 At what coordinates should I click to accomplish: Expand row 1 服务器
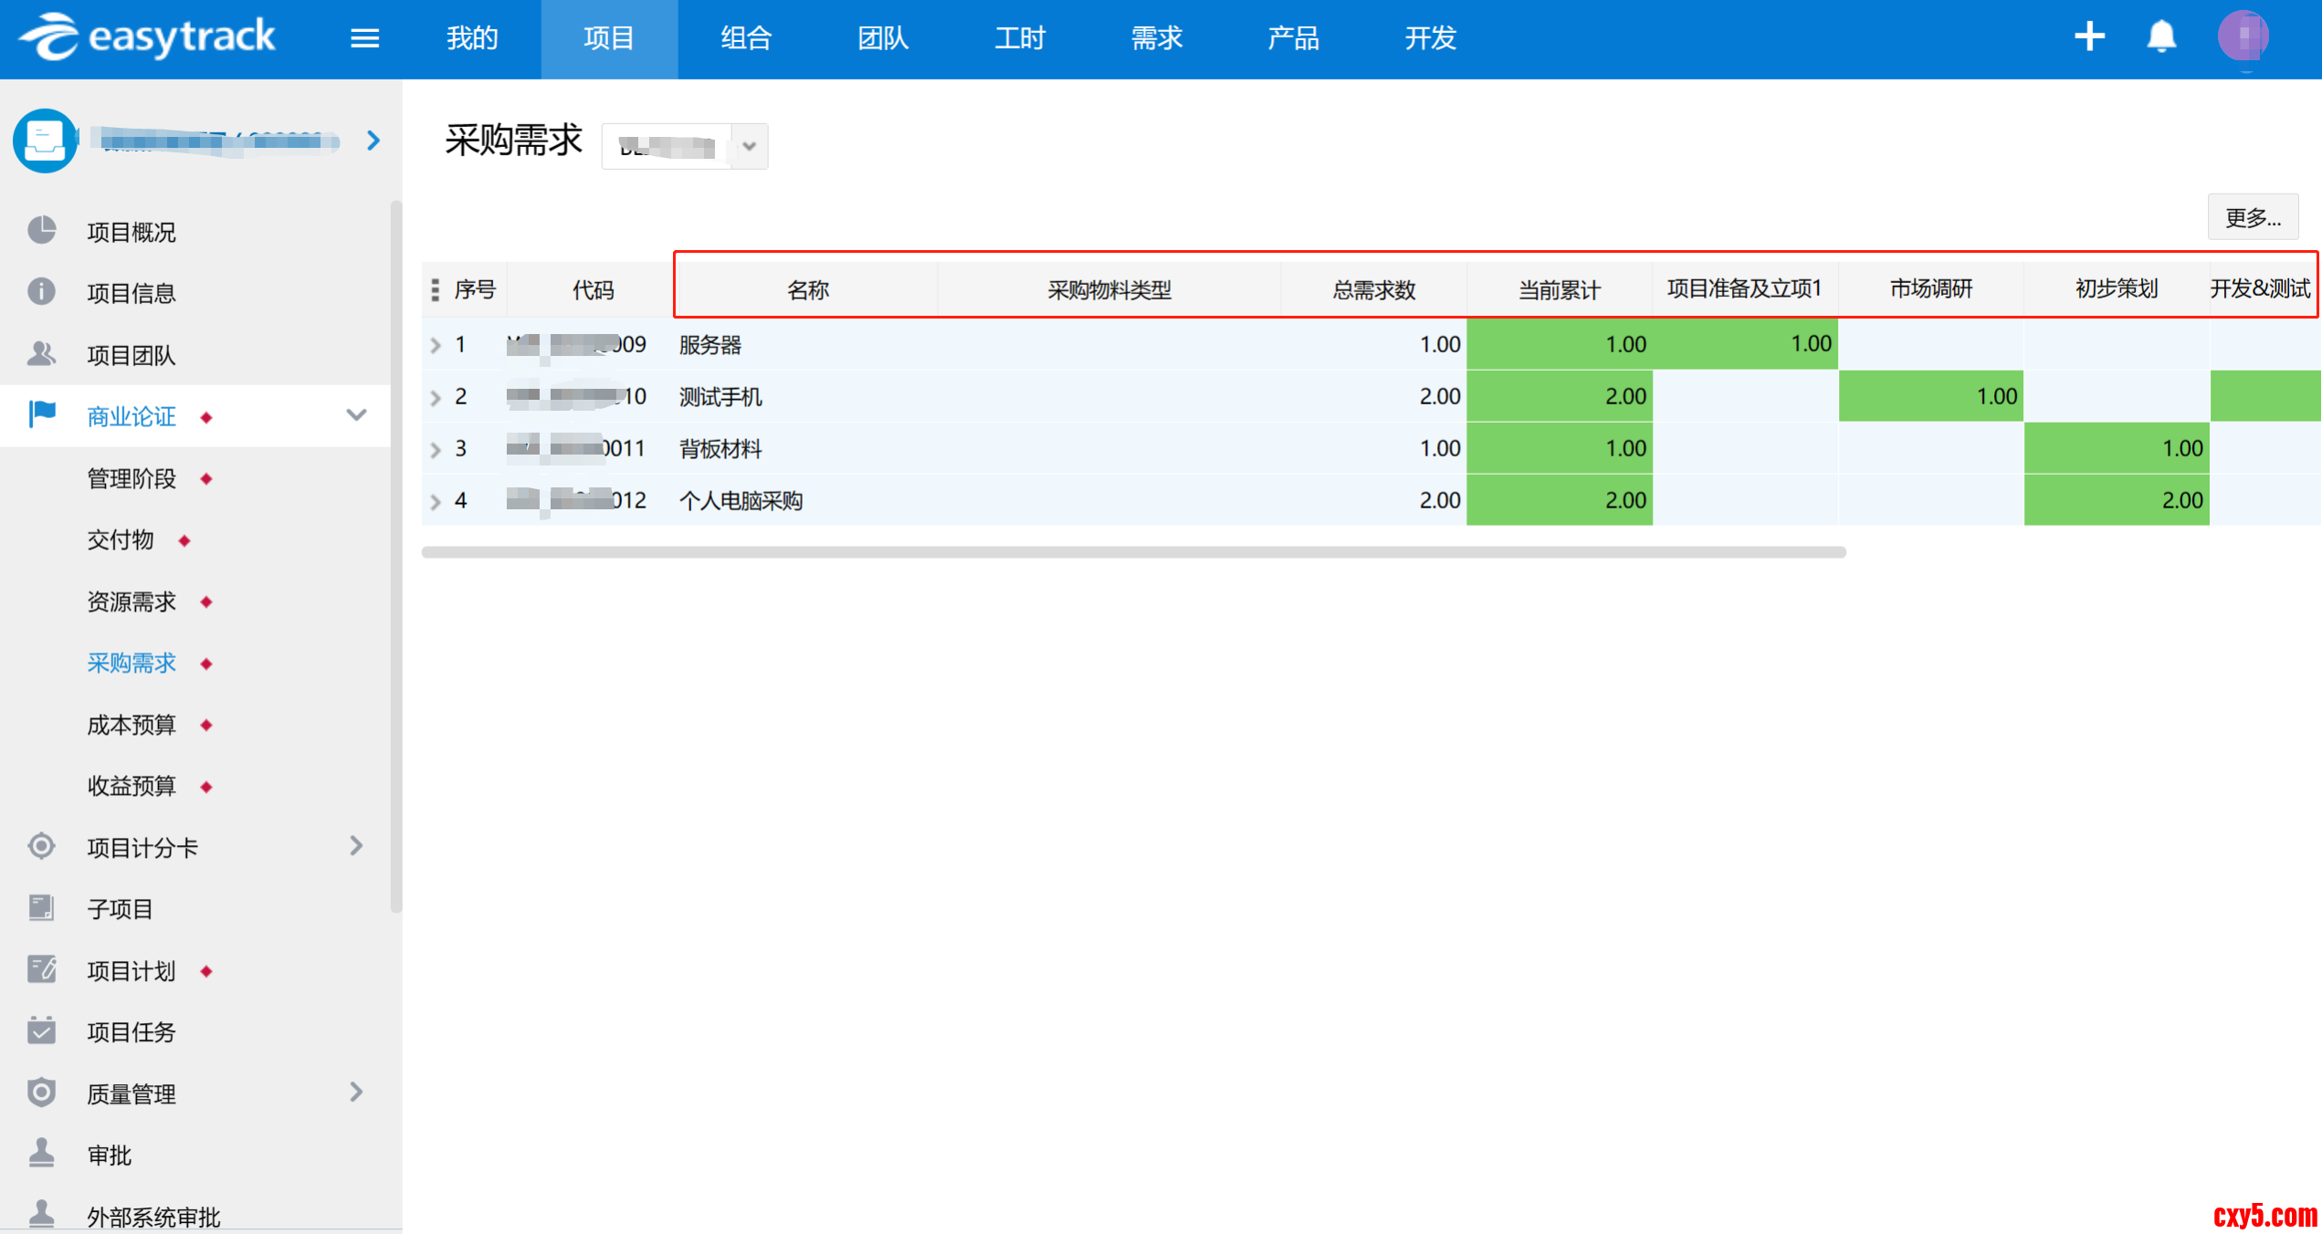(436, 345)
